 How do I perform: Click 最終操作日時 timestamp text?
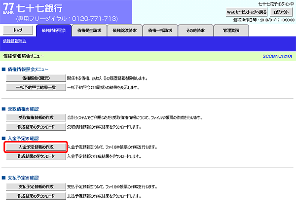(x=263, y=20)
